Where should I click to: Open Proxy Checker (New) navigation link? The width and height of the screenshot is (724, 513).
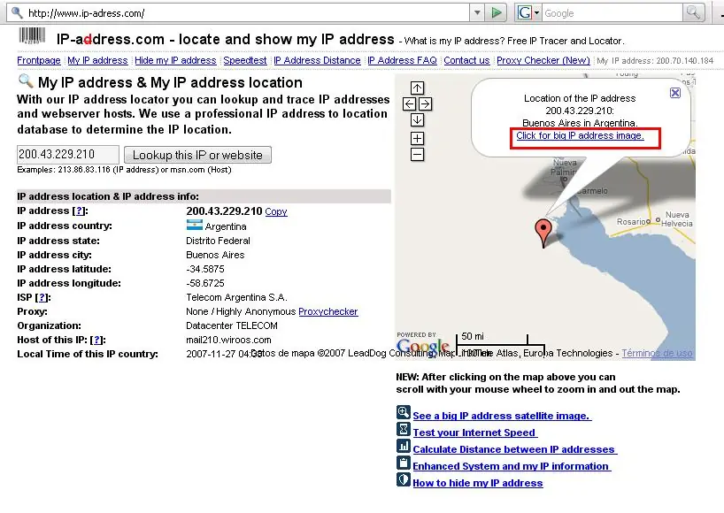coord(543,60)
